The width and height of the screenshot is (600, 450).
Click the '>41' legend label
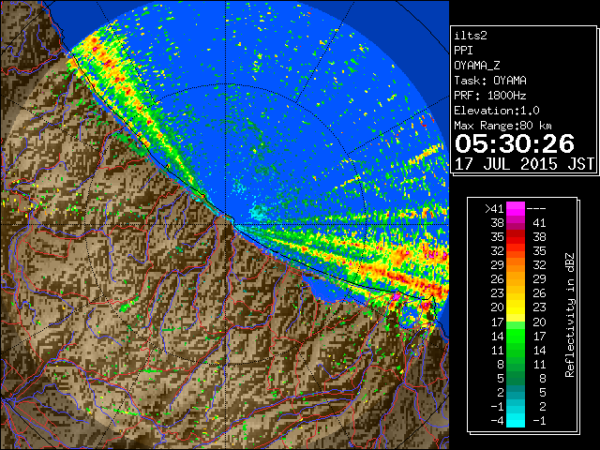(x=494, y=209)
